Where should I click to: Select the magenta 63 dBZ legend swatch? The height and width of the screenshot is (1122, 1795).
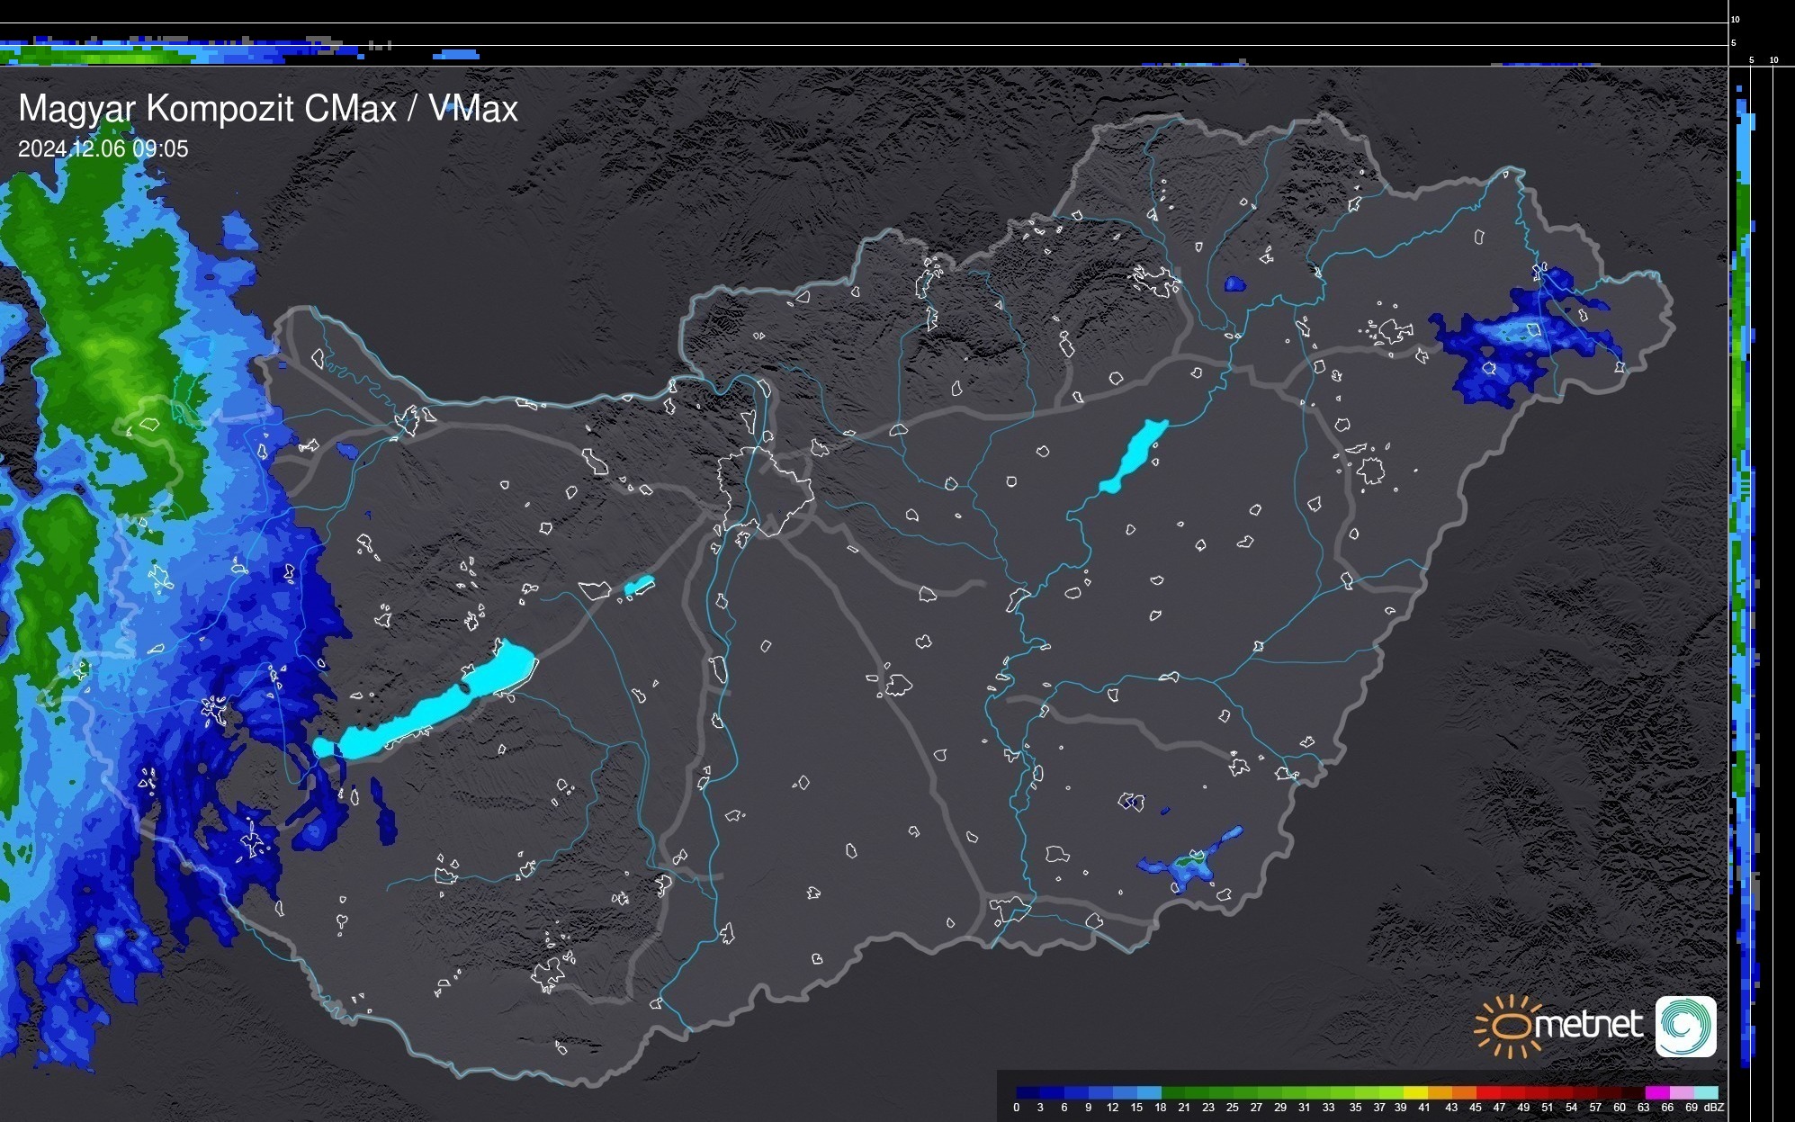click(x=1656, y=1092)
